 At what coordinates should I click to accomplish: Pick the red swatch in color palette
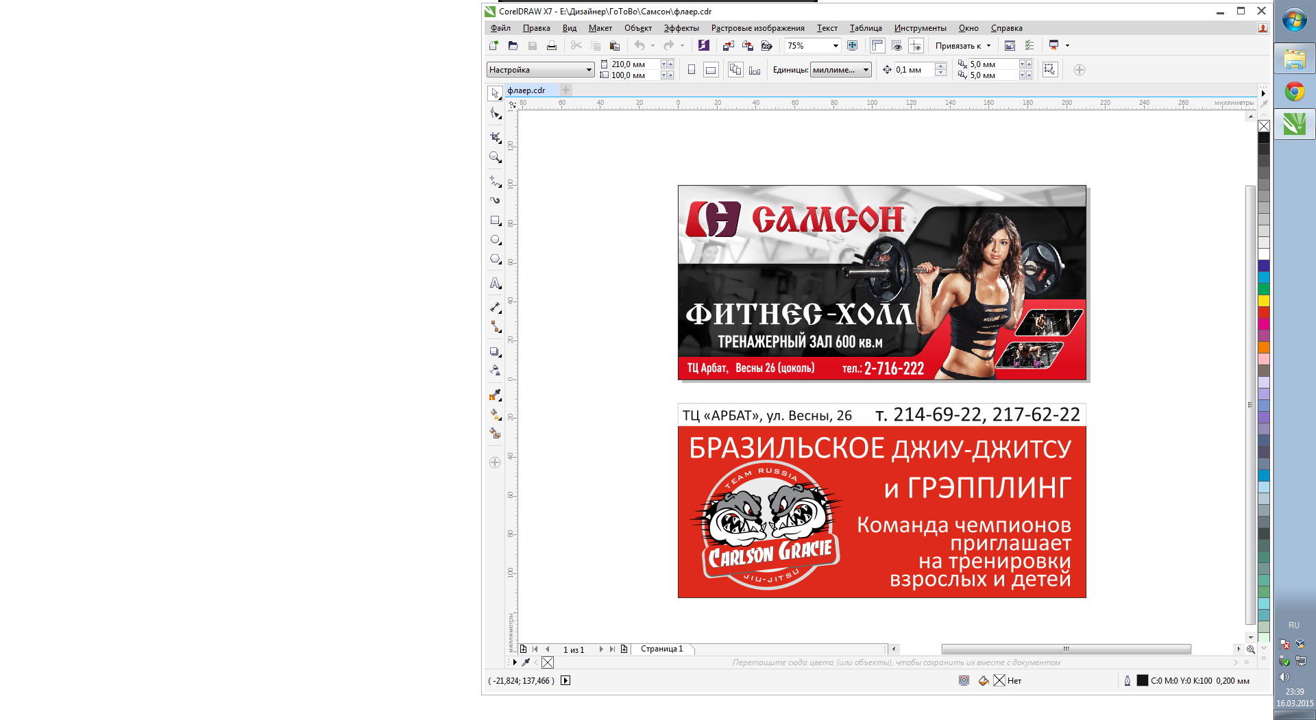(1264, 312)
